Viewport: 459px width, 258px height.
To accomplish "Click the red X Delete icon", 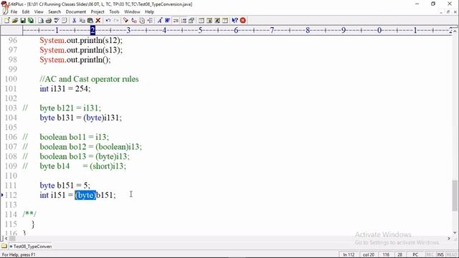I will (98, 21).
